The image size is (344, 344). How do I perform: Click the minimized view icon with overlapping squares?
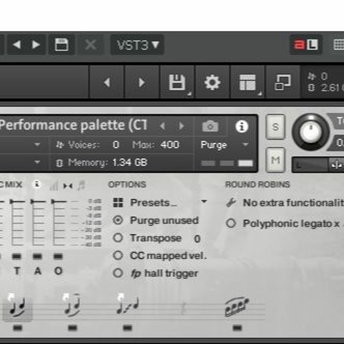(x=283, y=83)
